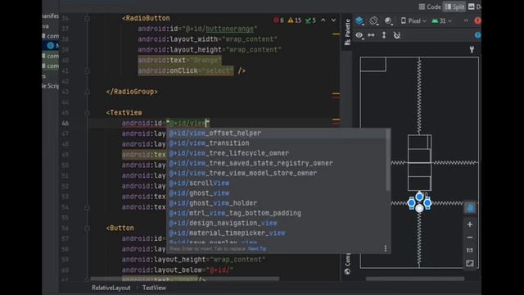Click the buttonorange id text

pyautogui.click(x=229, y=29)
